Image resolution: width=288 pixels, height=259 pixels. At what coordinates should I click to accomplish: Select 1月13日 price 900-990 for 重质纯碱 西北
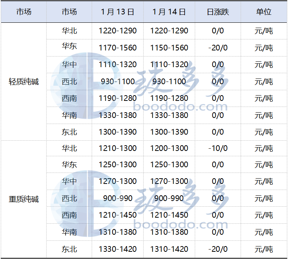[118, 198]
